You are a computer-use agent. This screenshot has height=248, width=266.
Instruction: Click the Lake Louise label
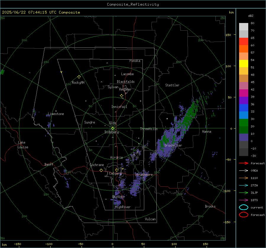[x=23, y=145]
